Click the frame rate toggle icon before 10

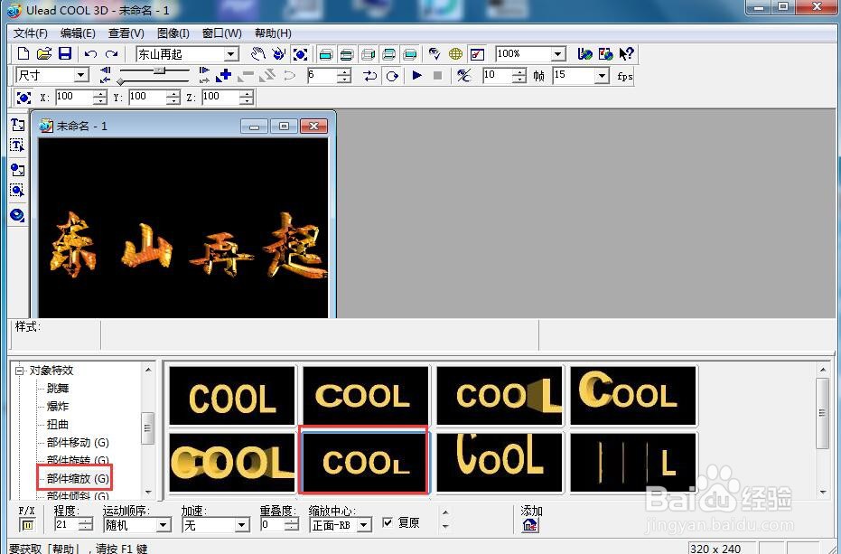pos(463,76)
